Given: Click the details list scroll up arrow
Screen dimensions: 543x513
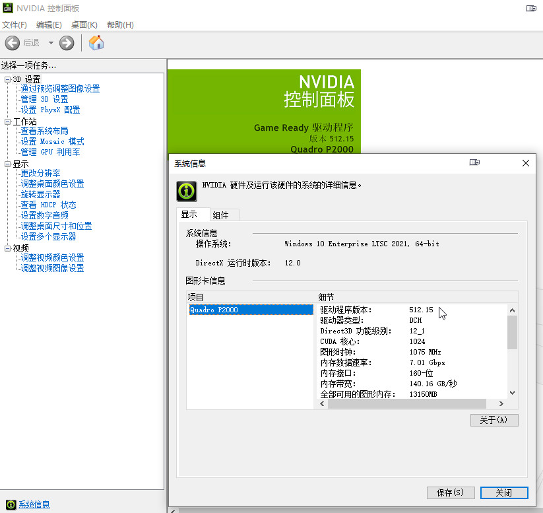Looking at the screenshot, I should pos(513,310).
